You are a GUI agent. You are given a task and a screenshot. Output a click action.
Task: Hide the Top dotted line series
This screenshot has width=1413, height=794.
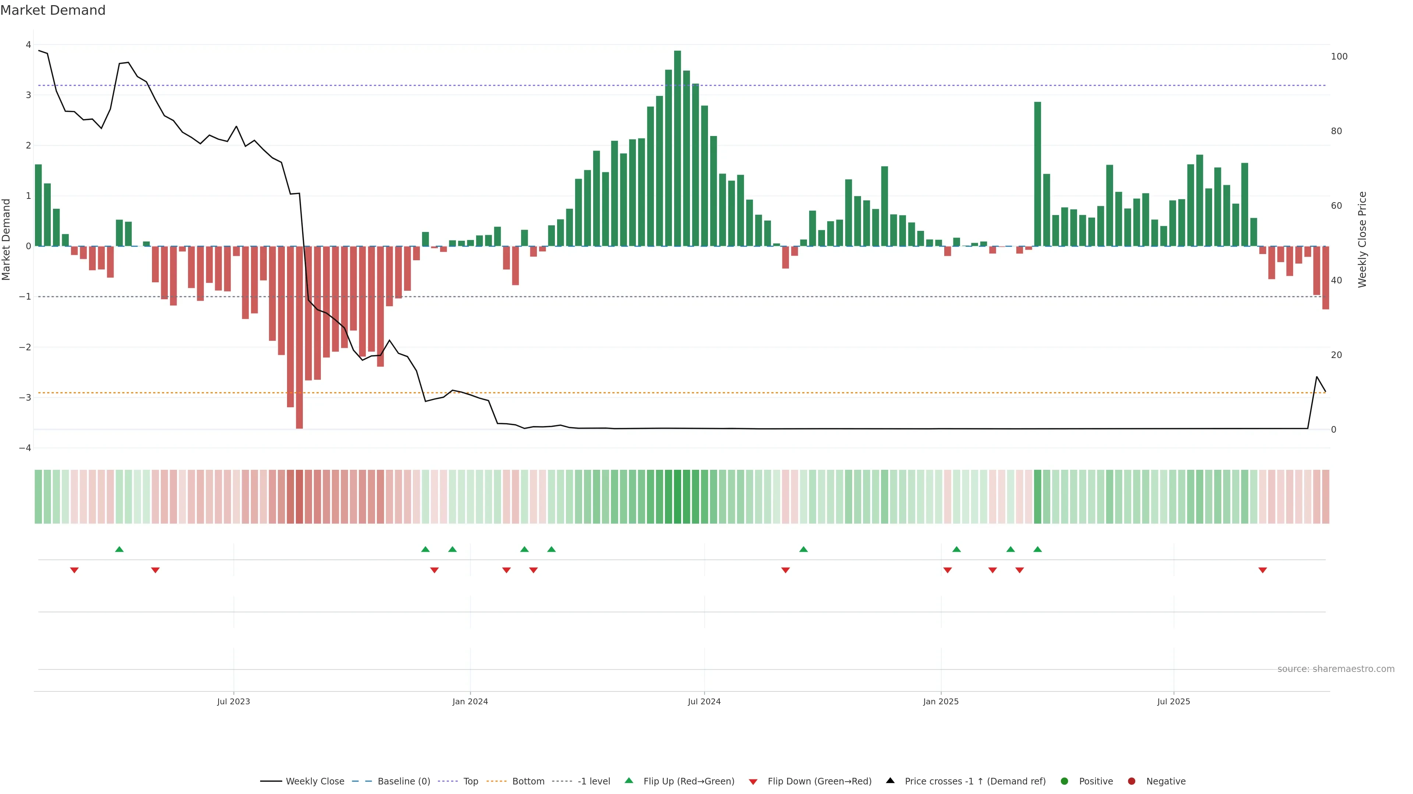470,781
